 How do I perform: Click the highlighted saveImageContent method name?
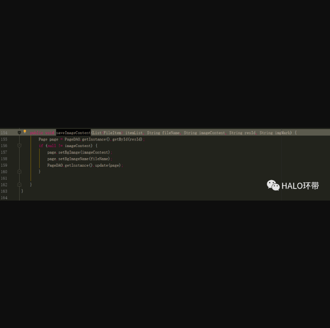[x=73, y=133]
